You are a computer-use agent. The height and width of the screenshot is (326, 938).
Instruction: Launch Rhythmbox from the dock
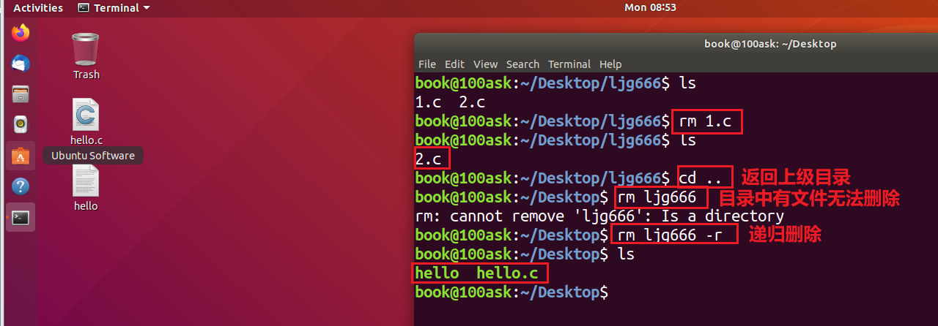click(21, 125)
